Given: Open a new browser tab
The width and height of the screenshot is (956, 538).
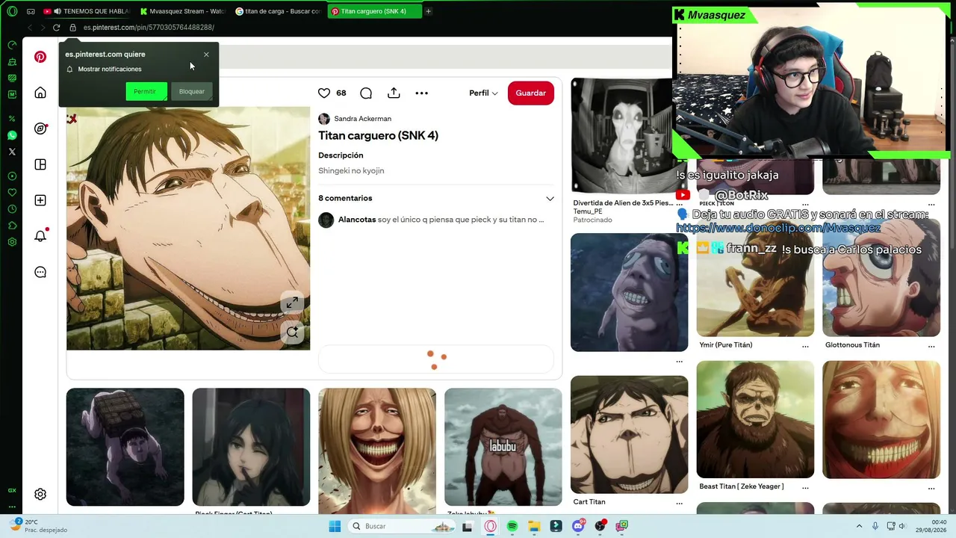Looking at the screenshot, I should [x=429, y=11].
